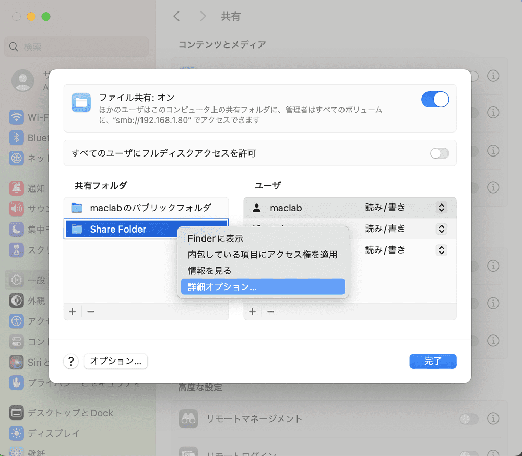Screen dimensions: 522x456
Task: Click the 読み/書き permission for maclab
Action: click(385, 207)
